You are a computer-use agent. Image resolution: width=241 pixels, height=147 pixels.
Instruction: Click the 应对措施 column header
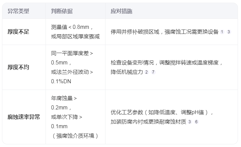click(121, 11)
